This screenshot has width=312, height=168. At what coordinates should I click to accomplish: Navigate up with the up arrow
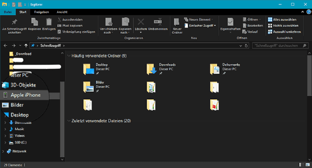[x=26, y=46]
